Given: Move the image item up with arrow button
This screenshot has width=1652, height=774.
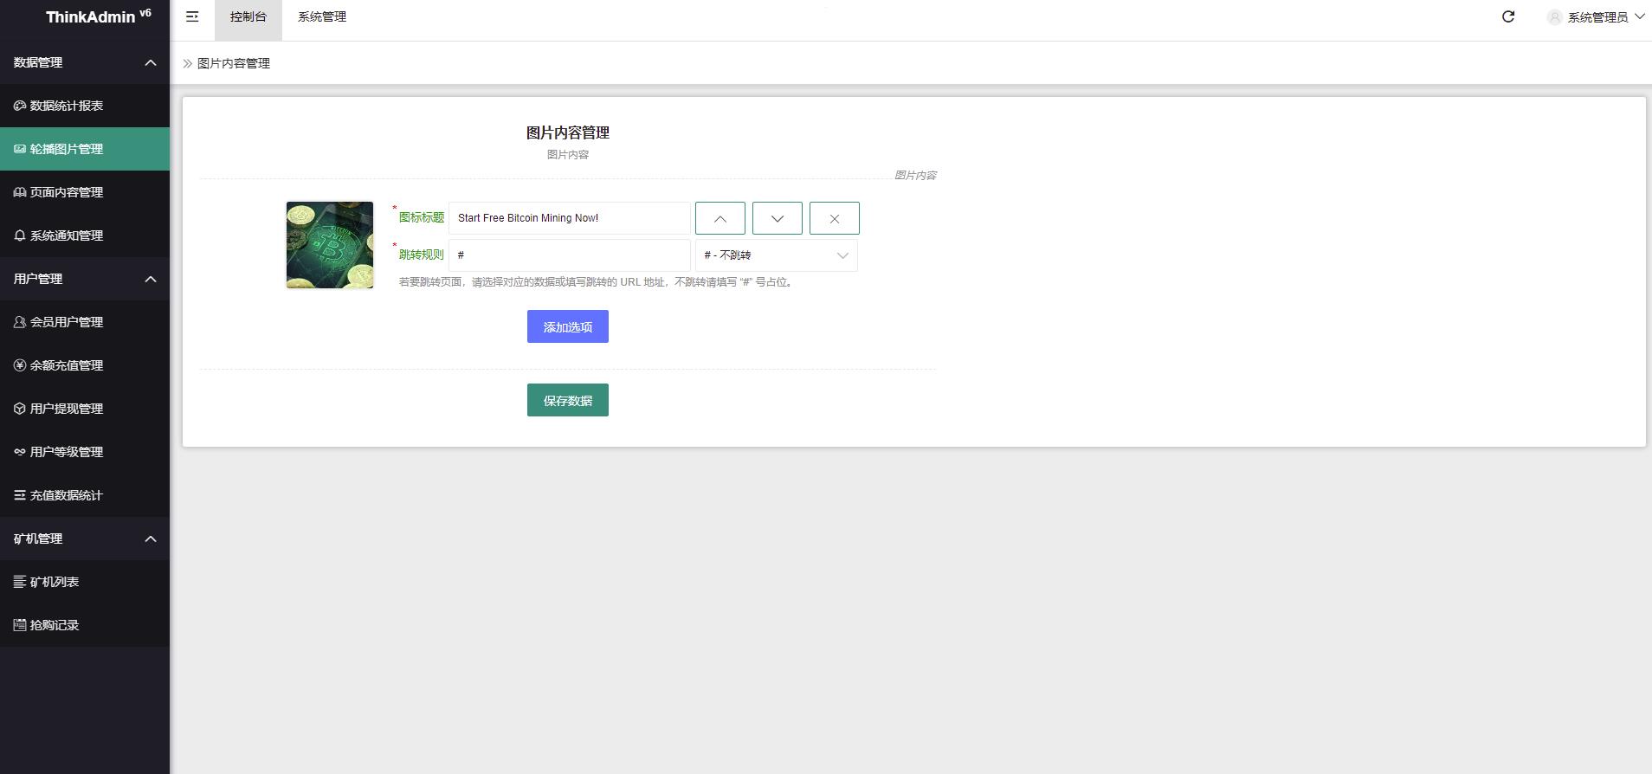Looking at the screenshot, I should pos(720,218).
